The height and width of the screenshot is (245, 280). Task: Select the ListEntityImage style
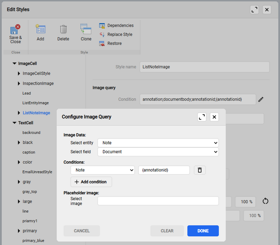click(x=36, y=103)
